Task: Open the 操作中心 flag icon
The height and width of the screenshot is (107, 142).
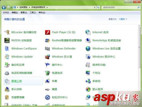Action: point(47,65)
